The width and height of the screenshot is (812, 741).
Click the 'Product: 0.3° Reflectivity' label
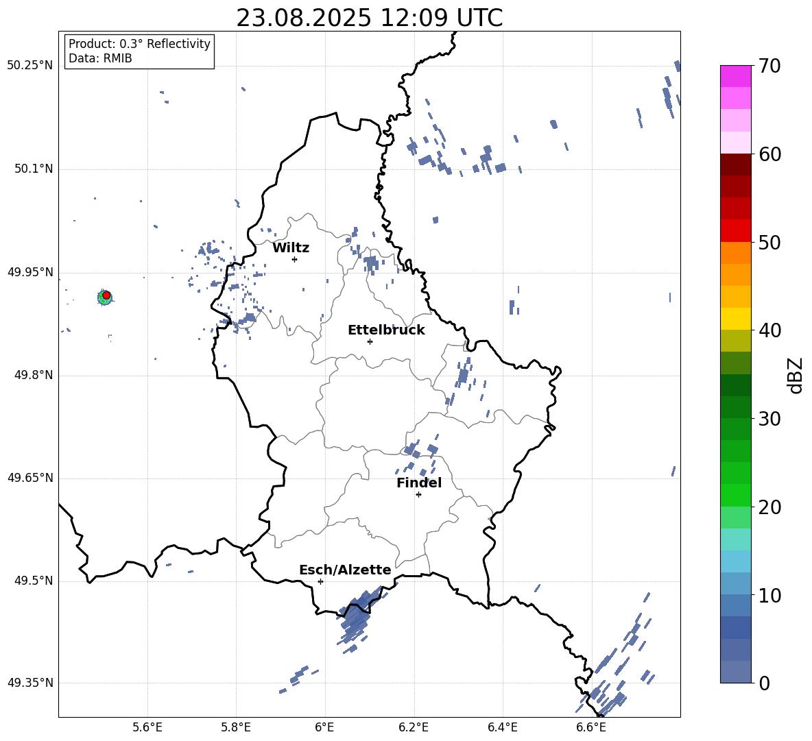(x=139, y=43)
